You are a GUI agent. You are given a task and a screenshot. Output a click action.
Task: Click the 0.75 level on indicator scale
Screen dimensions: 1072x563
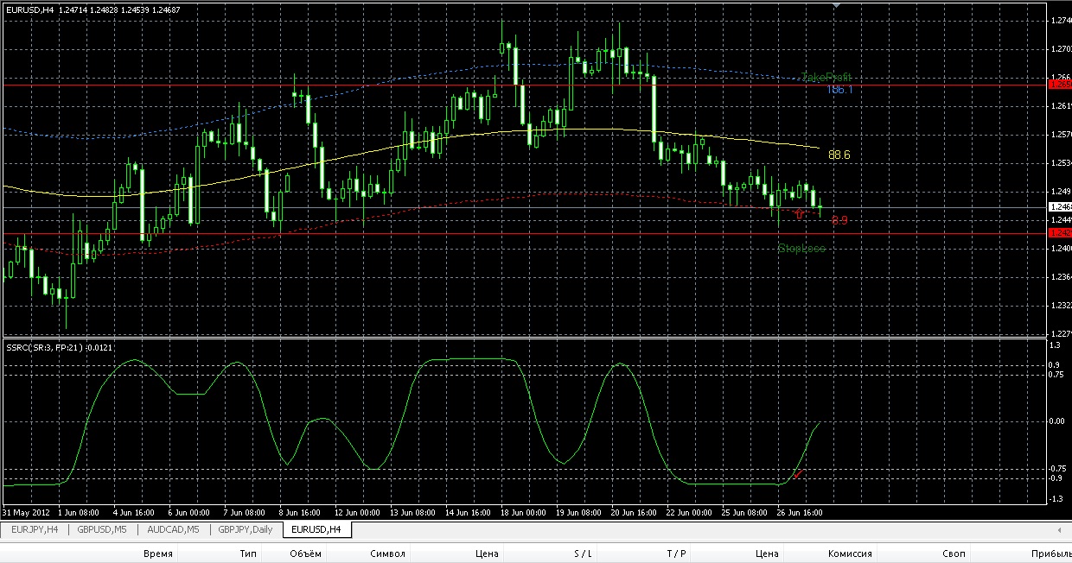[x=1056, y=375]
